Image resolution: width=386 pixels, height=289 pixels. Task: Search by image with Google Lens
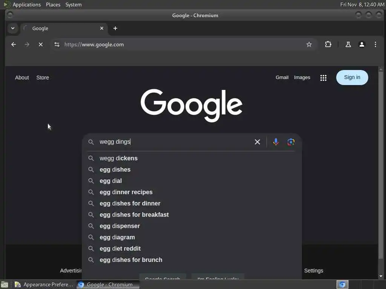coord(291,142)
